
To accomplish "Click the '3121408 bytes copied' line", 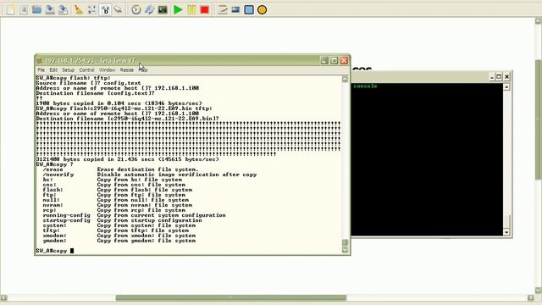I will click(x=128, y=159).
